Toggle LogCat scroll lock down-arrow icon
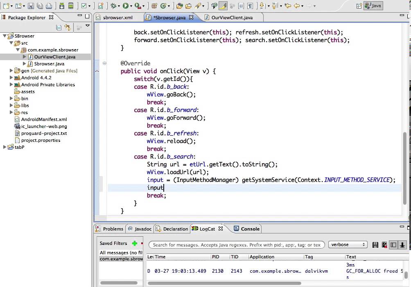 (402, 245)
